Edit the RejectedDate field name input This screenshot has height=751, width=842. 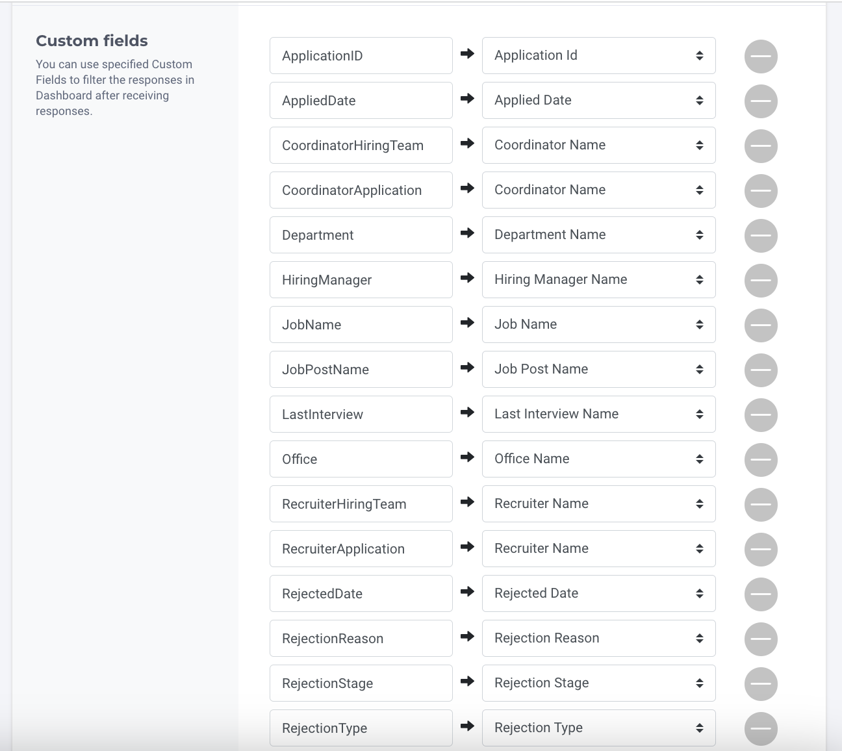[x=361, y=593]
